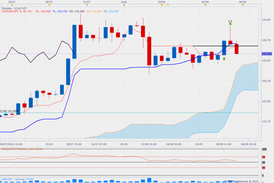Select the TL: 102,705 legend value

click(60, 11)
